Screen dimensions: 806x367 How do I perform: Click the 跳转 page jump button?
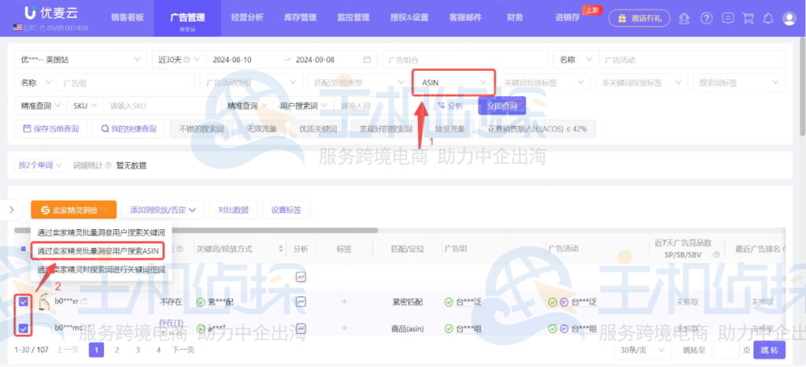(x=769, y=350)
